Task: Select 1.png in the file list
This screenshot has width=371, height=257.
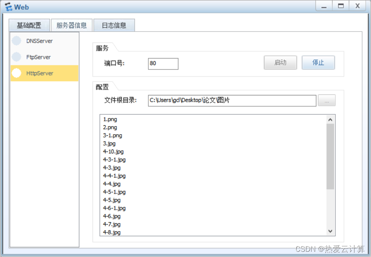Action: click(110, 119)
